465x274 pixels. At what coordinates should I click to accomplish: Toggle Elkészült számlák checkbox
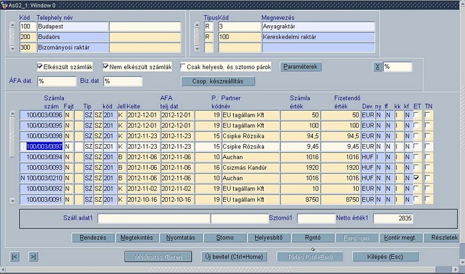[40, 66]
